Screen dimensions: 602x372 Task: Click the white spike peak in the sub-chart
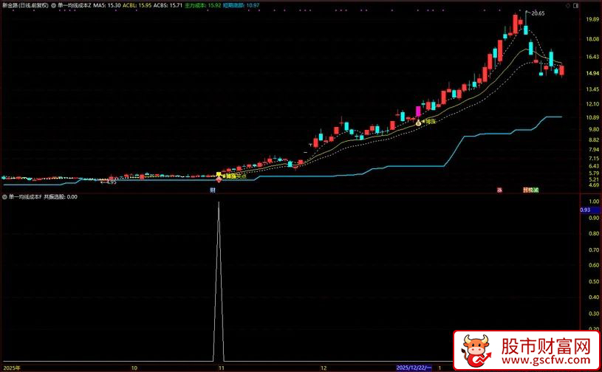pyautogui.click(x=219, y=202)
